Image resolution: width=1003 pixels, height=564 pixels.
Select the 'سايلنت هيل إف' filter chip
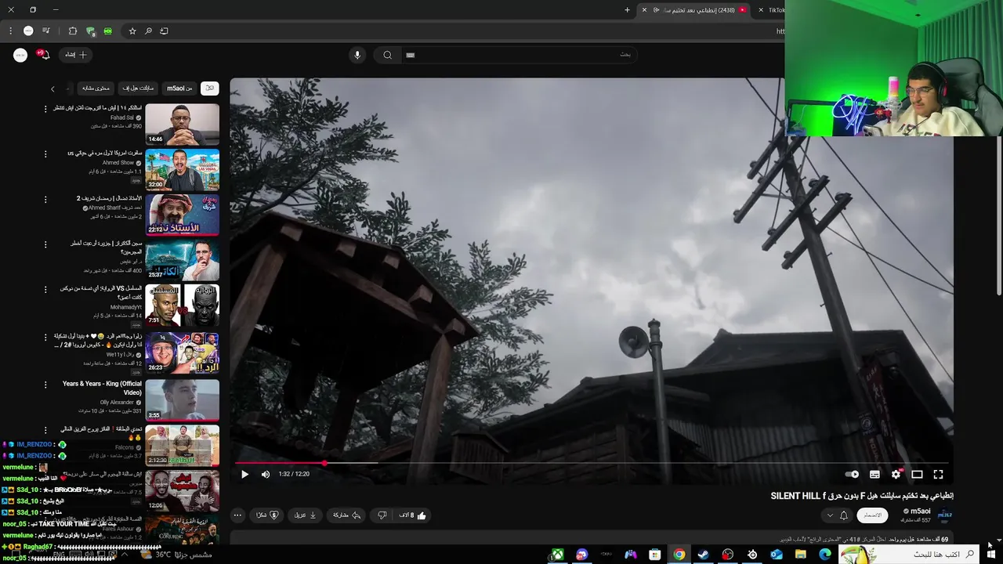pyautogui.click(x=138, y=89)
